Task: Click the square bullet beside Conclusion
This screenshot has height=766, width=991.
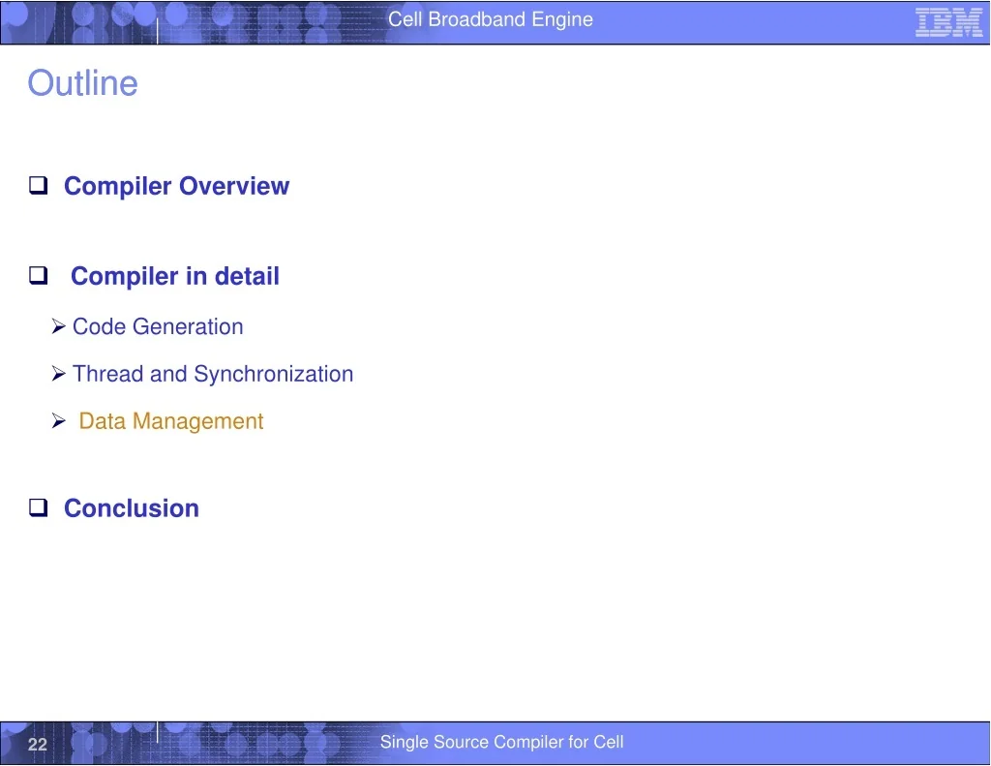Action: pos(39,507)
